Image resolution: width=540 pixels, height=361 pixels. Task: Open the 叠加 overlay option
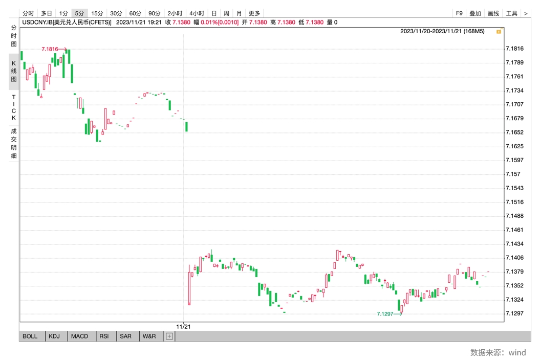[475, 13]
